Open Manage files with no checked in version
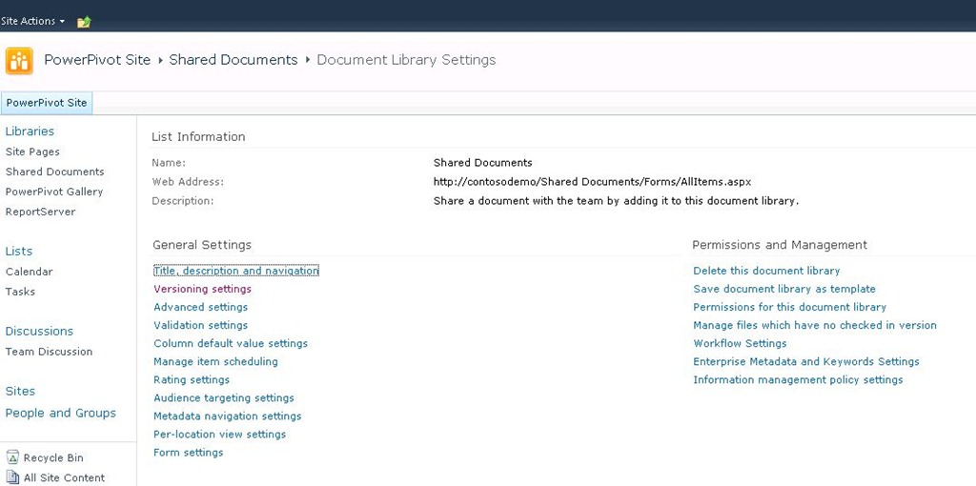976x486 pixels. pos(815,325)
